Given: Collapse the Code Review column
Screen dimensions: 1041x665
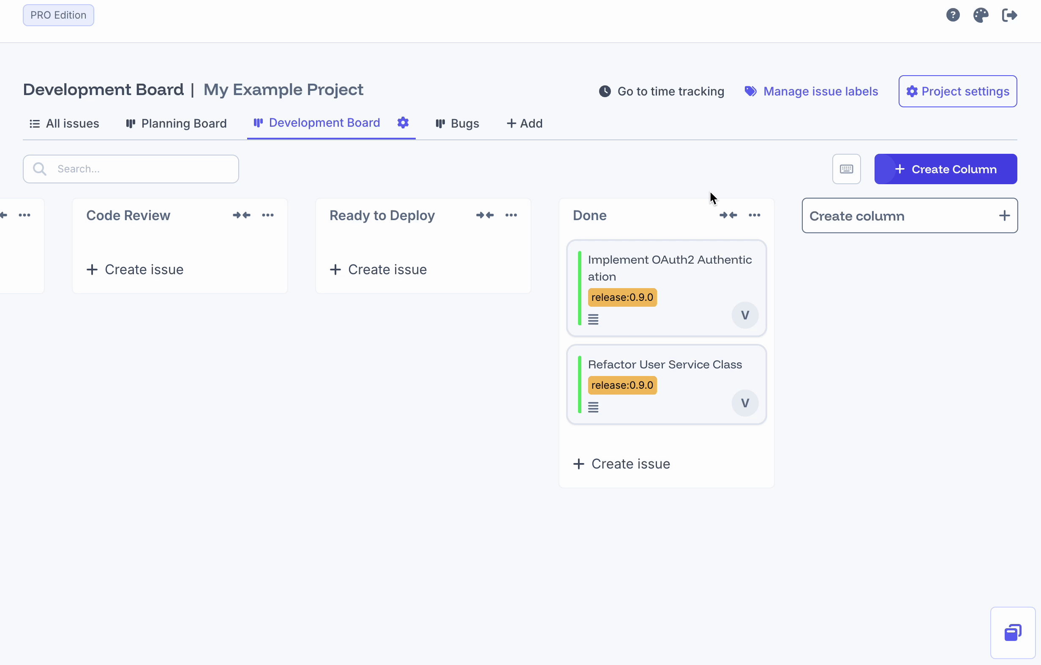Looking at the screenshot, I should (241, 215).
